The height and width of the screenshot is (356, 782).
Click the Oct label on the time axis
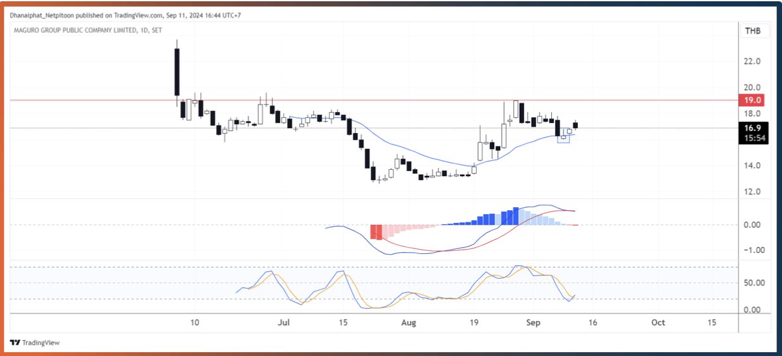658,322
